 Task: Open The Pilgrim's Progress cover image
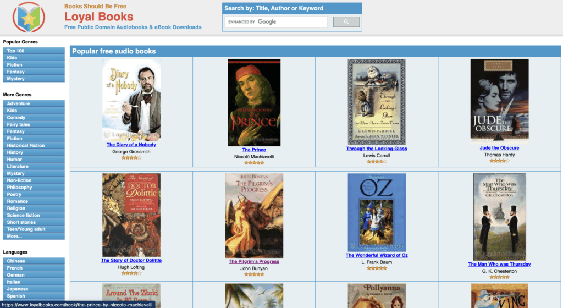point(254,216)
